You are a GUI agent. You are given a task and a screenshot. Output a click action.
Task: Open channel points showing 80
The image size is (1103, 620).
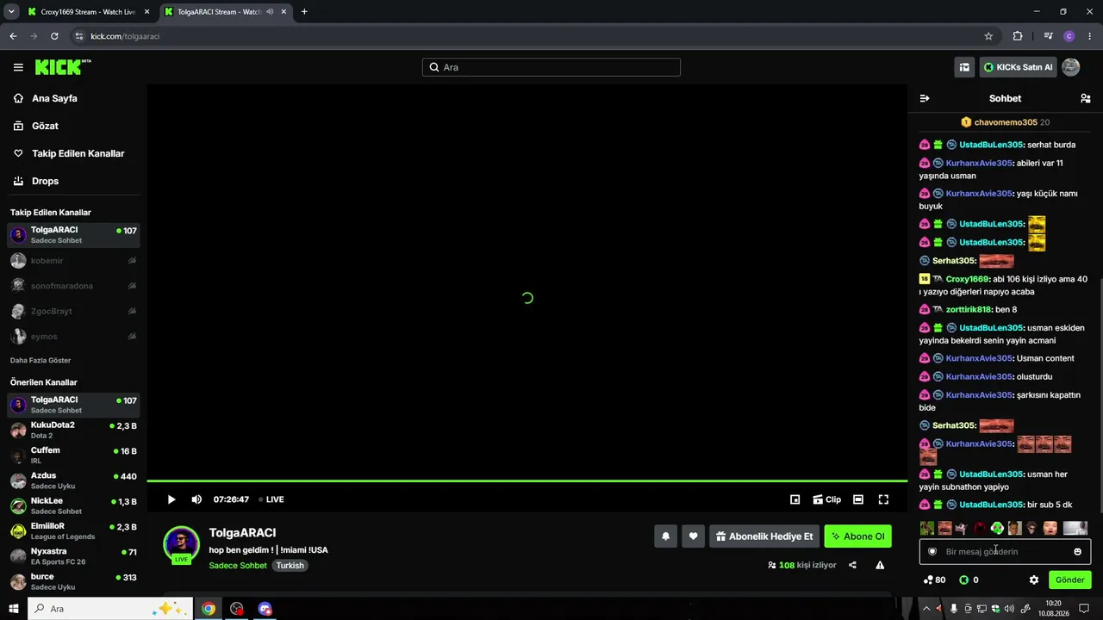(934, 580)
